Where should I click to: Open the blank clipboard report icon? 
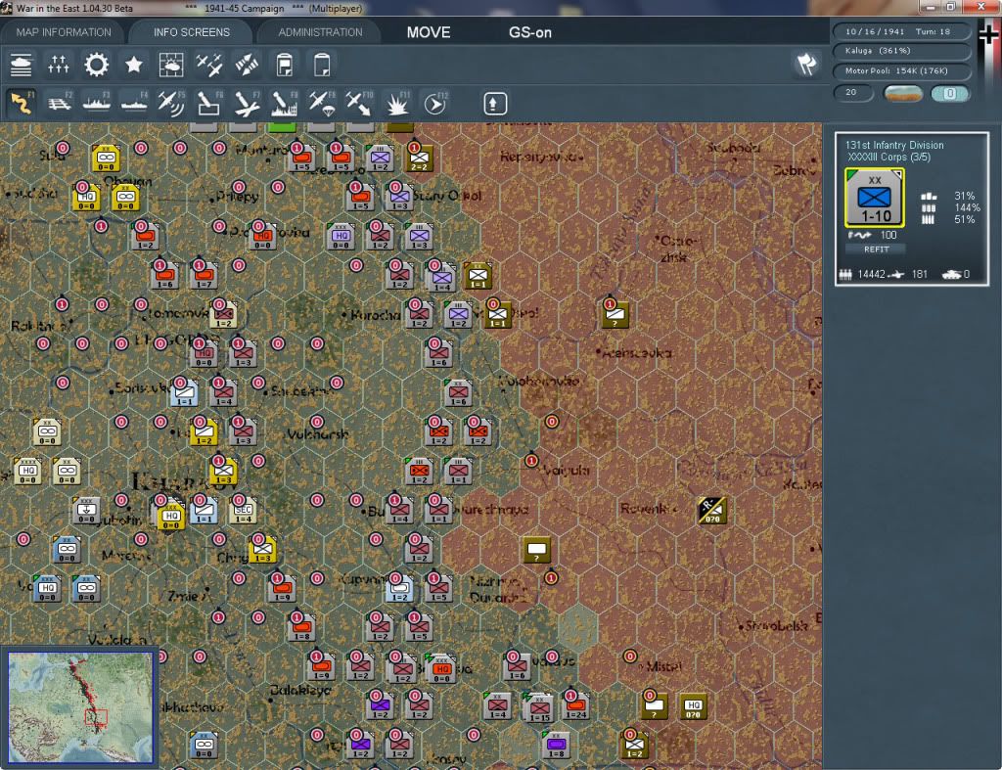(322, 65)
